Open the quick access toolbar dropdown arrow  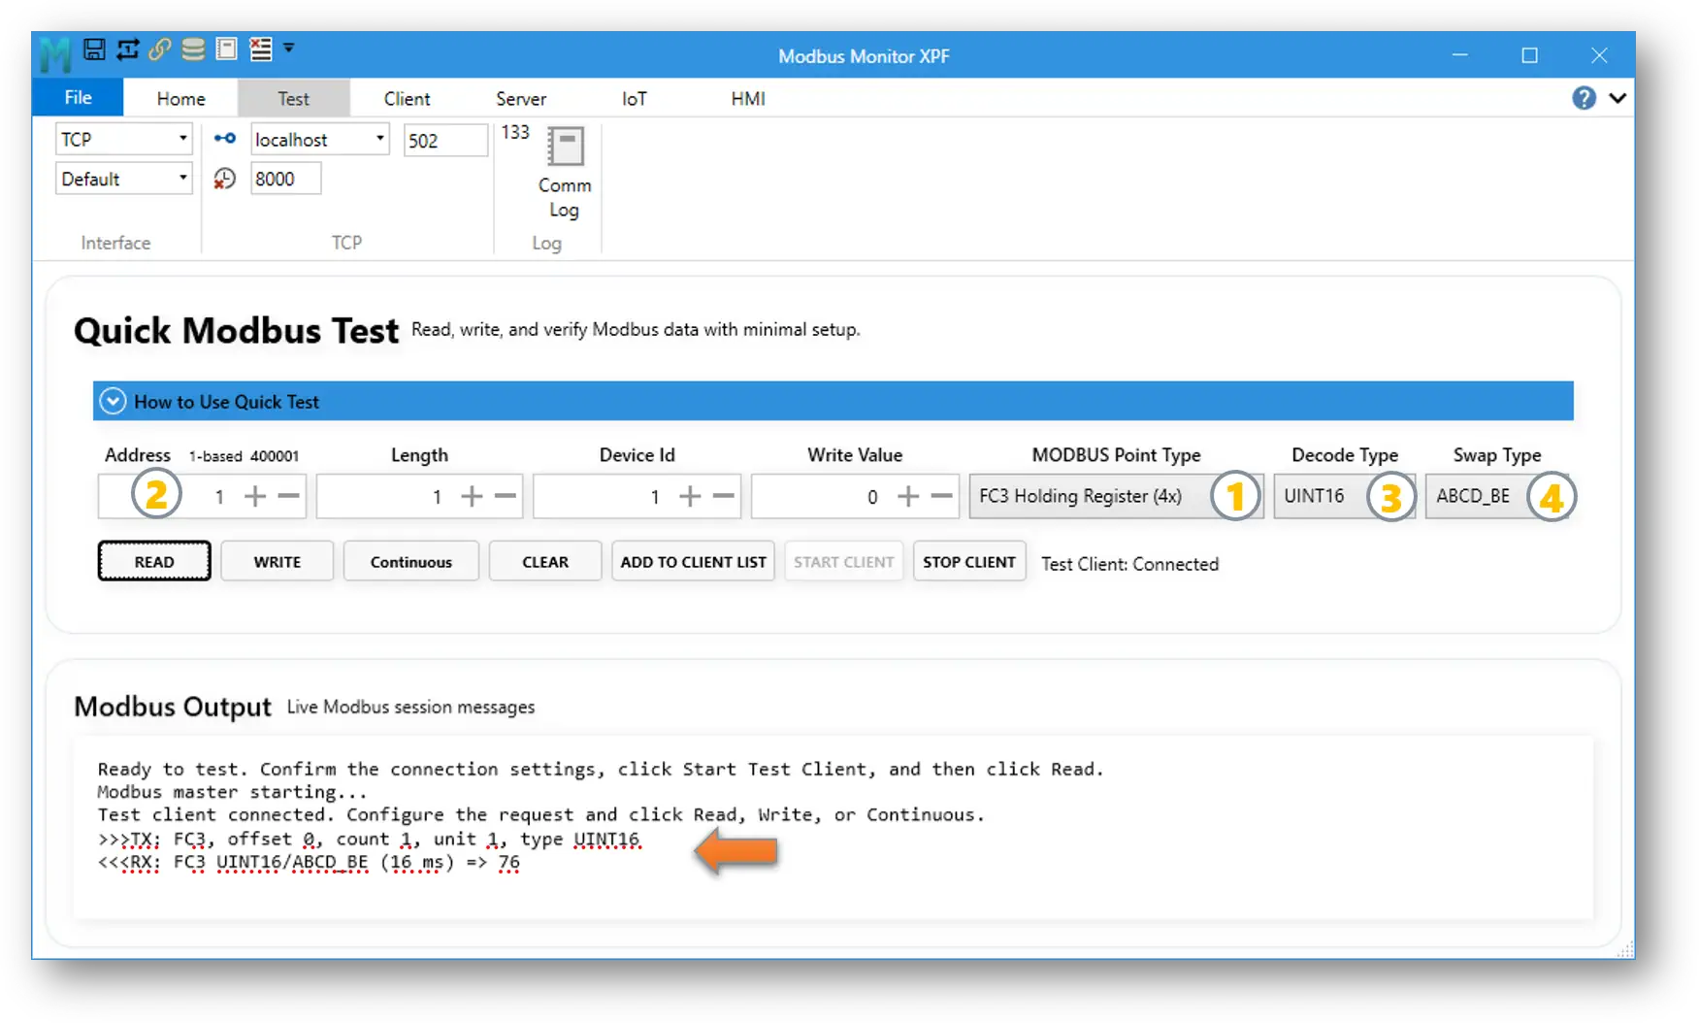288,48
